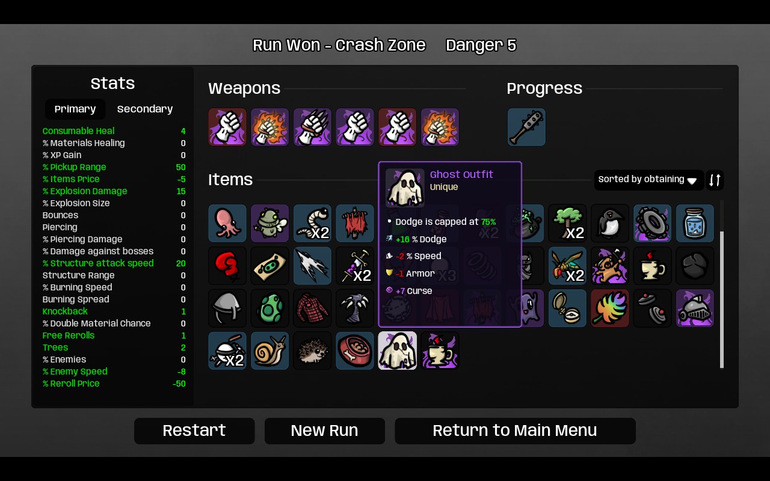The height and width of the screenshot is (481, 770).
Task: Click the claw weapon icon
Action: (312, 127)
